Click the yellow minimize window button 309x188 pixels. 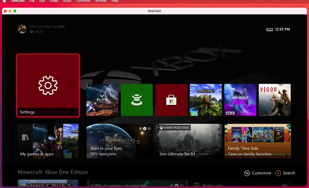pyautogui.click(x=10, y=11)
